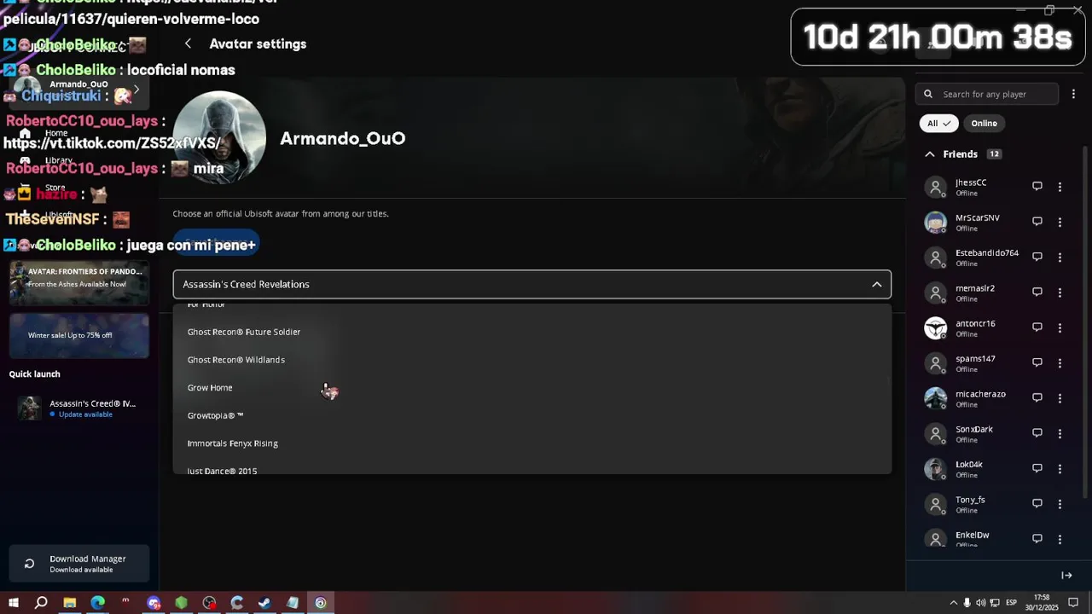This screenshot has width=1092, height=614.
Task: Open Download Manager panel
Action: coord(79,564)
